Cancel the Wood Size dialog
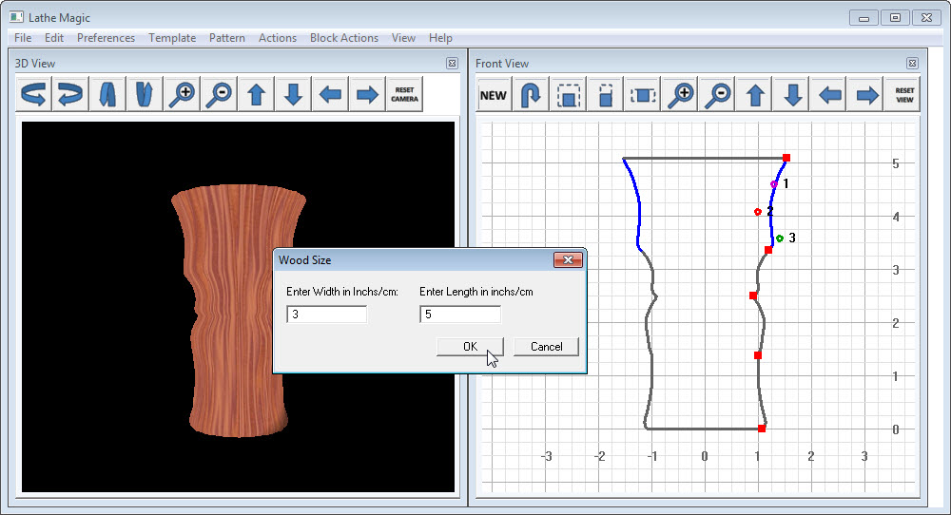 [x=546, y=347]
